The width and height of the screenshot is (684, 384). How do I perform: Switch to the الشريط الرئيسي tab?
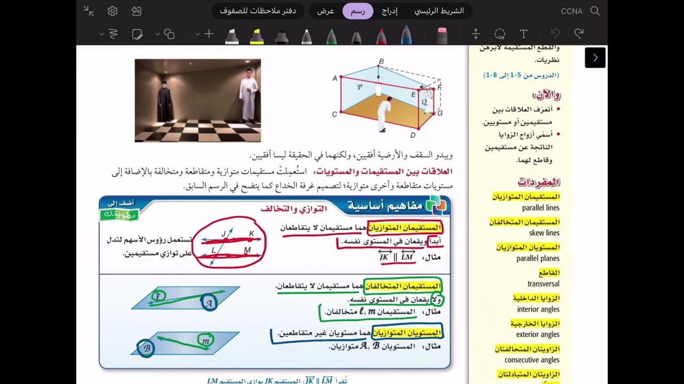(439, 11)
